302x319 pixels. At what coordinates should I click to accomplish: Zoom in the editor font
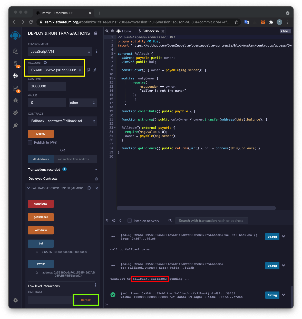point(113,31)
